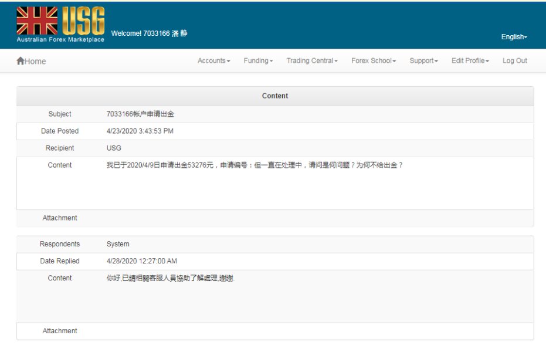546x352 pixels.
Task: Click the Home house icon
Action: coord(21,61)
